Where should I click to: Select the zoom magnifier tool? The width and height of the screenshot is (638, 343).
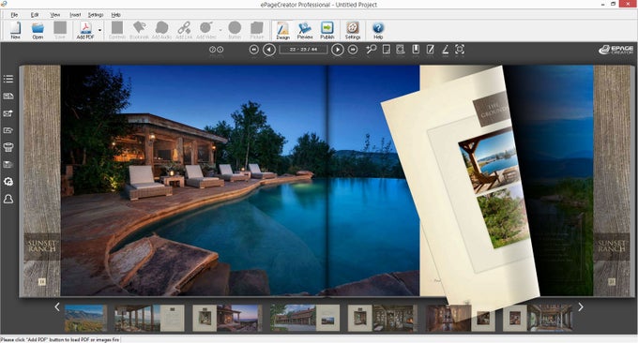(372, 49)
